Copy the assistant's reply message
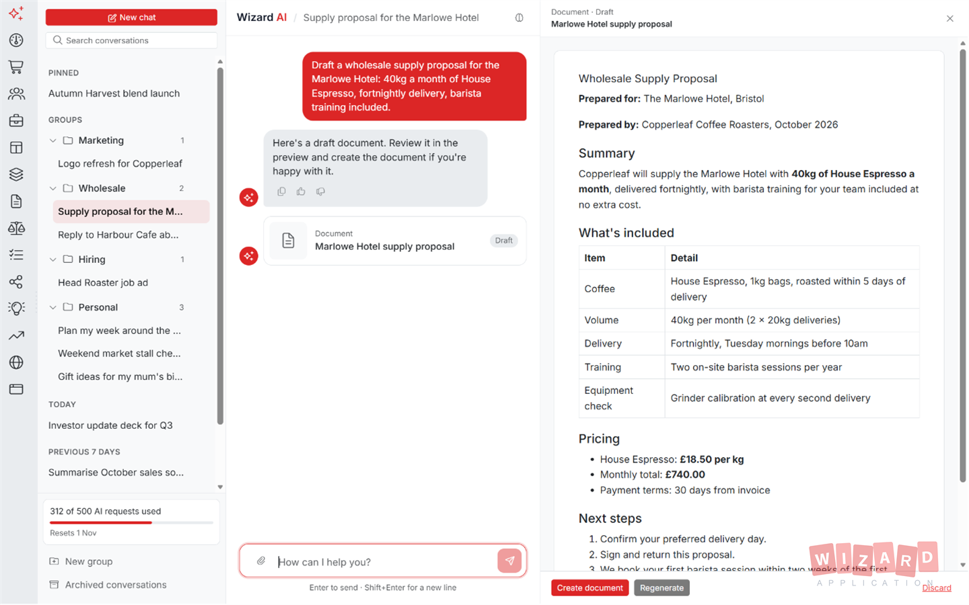 282,192
